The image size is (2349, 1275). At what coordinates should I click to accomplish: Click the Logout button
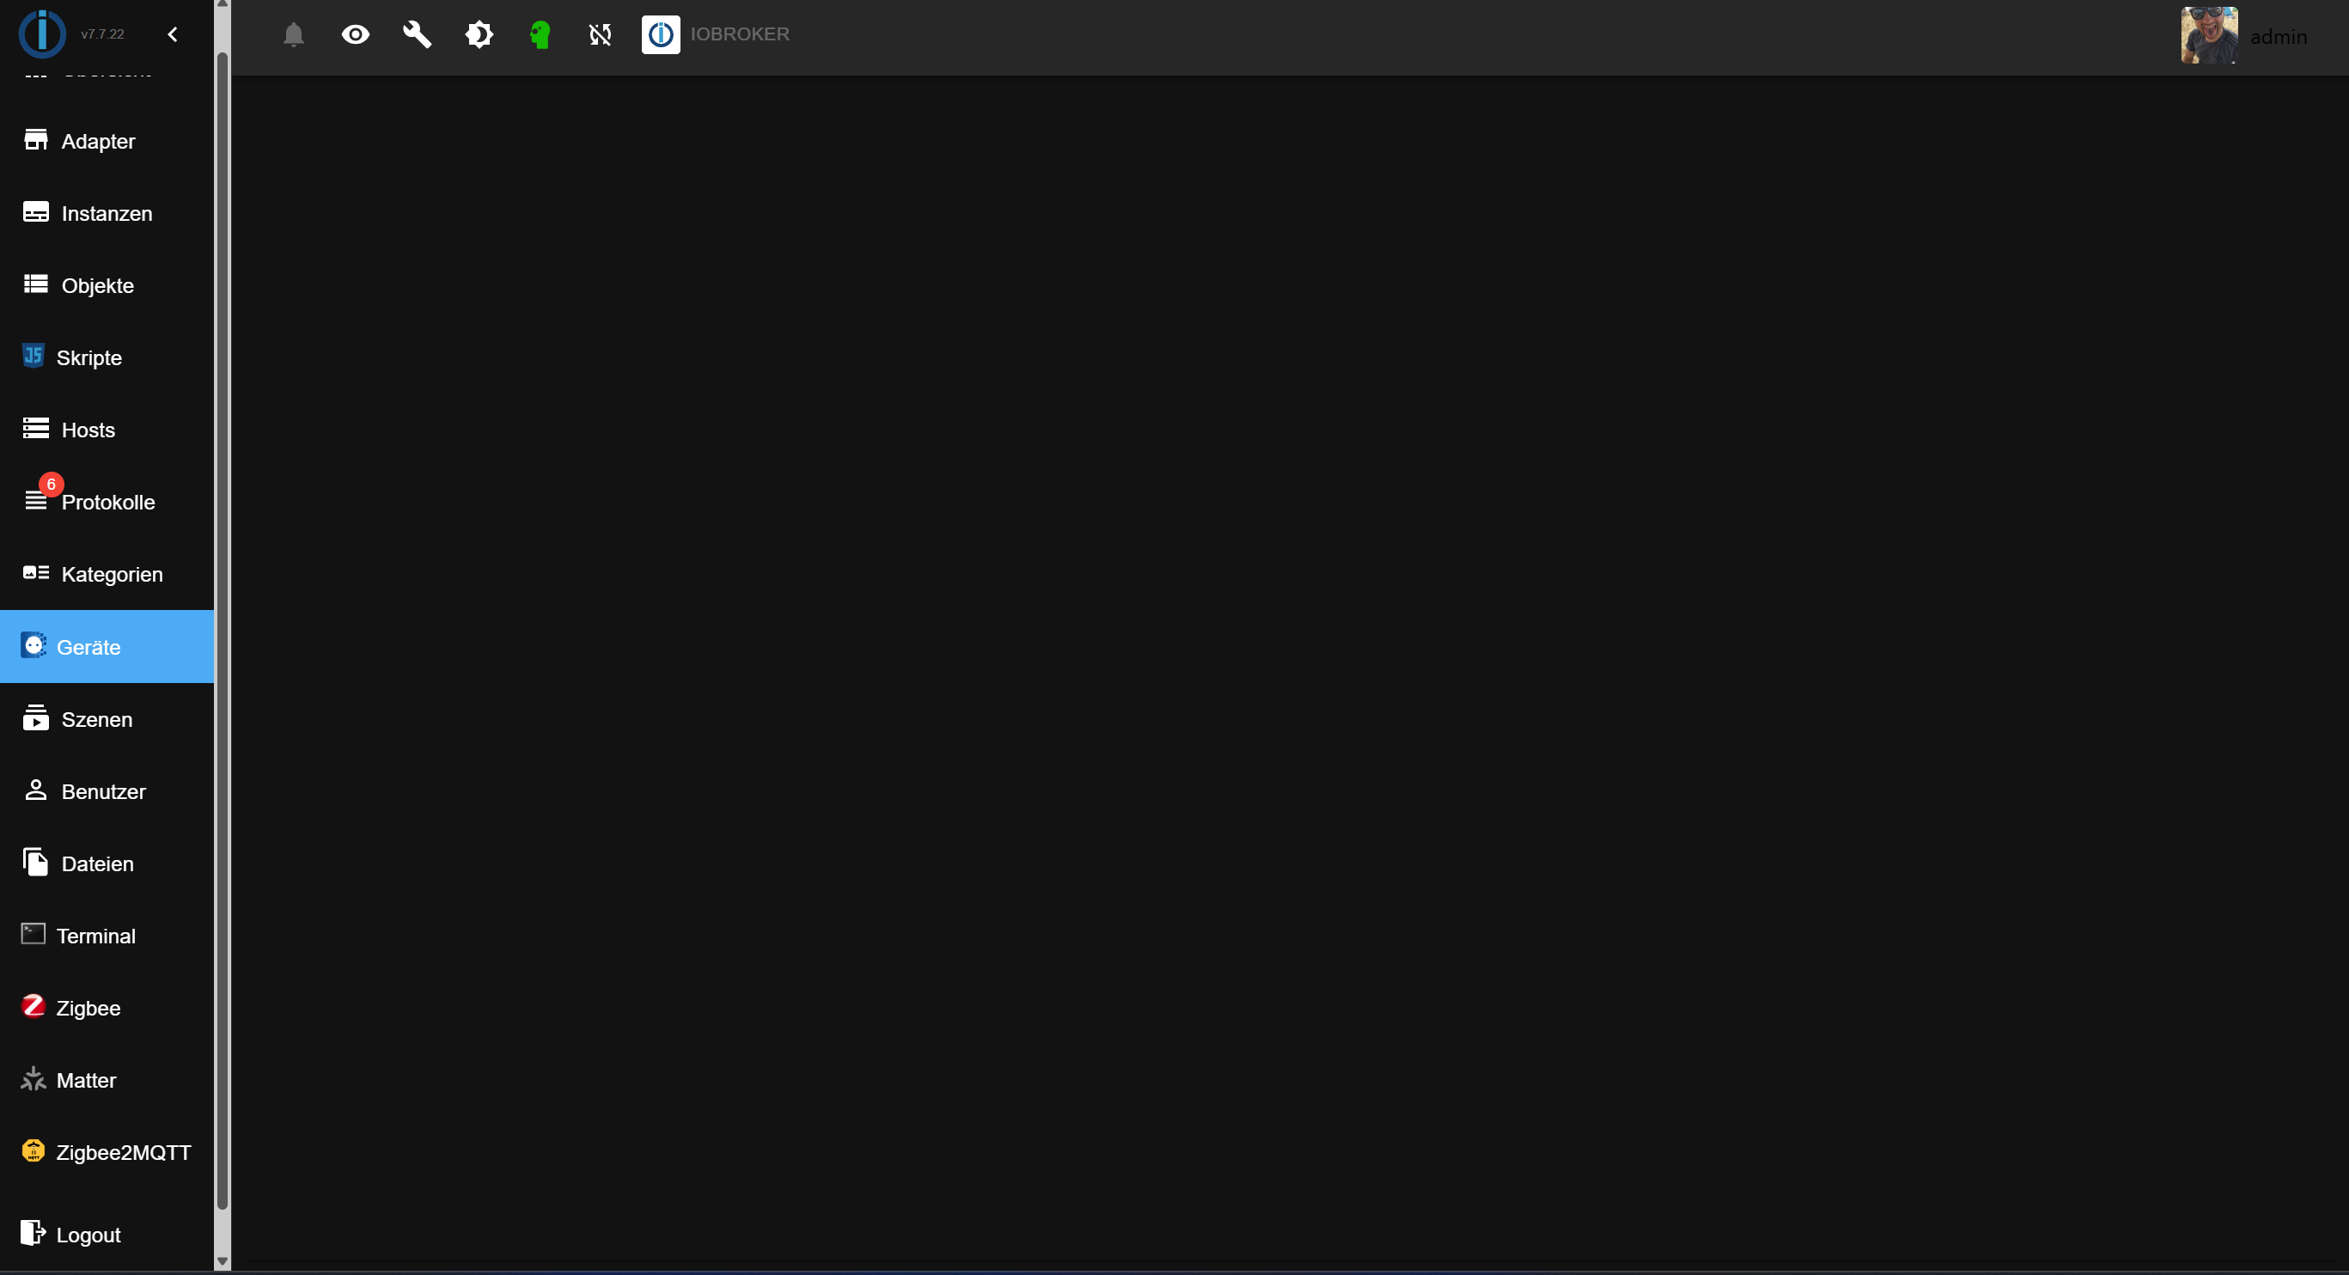click(88, 1234)
